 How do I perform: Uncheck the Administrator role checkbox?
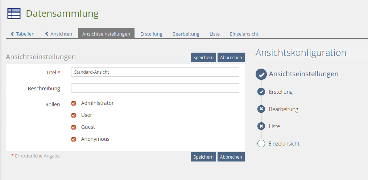(74, 103)
